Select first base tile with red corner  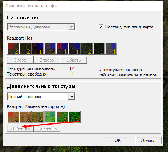[x=13, y=49]
